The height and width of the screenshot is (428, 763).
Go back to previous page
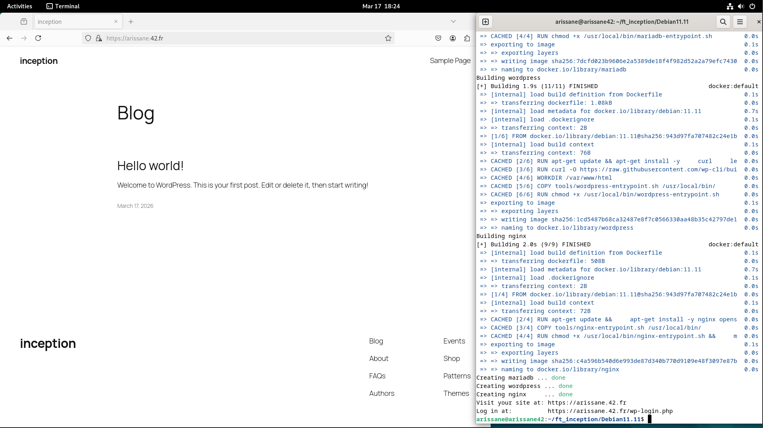click(x=10, y=38)
